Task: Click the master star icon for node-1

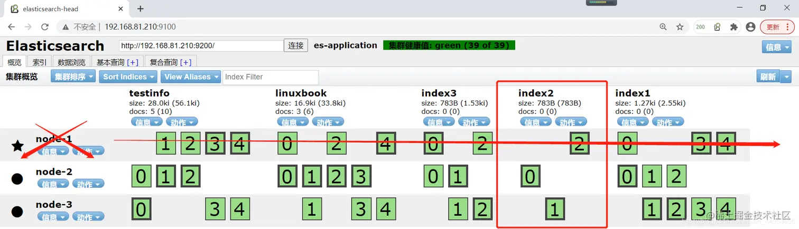Action: 17,146
